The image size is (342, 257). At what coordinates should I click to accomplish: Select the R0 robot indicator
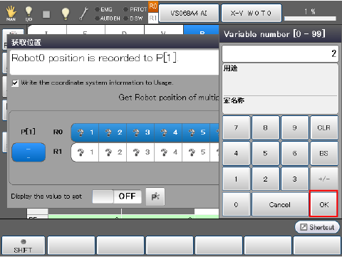tap(153, 6)
